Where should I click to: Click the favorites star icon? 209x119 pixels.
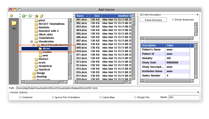coord(11,16)
